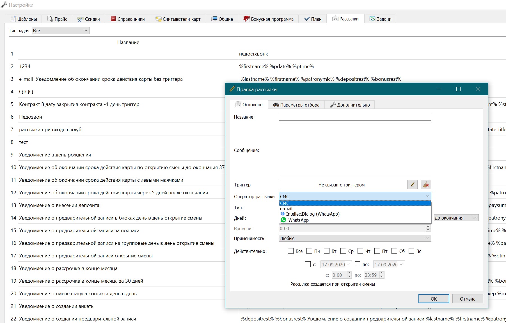The width and height of the screenshot is (506, 323).
Task: Check the Пн weekday checkbox
Action: [x=309, y=251]
